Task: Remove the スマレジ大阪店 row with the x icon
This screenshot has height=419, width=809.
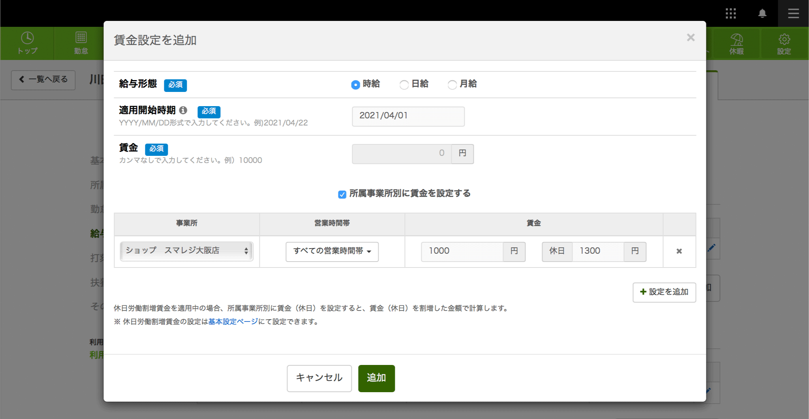Action: tap(679, 251)
